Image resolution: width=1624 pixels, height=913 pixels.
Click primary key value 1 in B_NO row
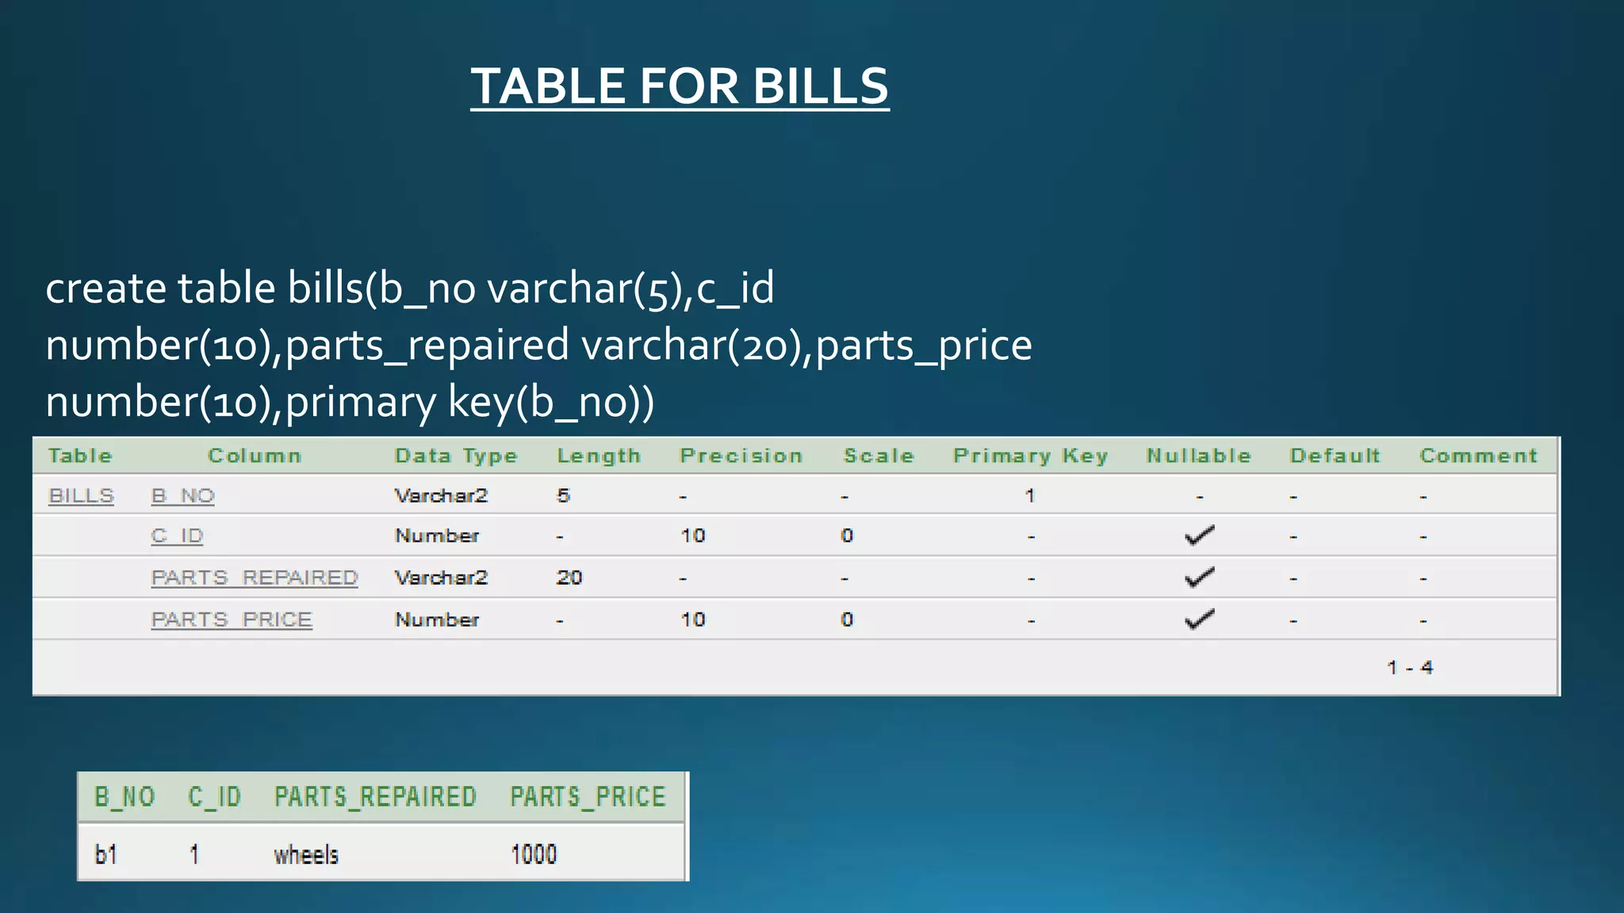1030,496
